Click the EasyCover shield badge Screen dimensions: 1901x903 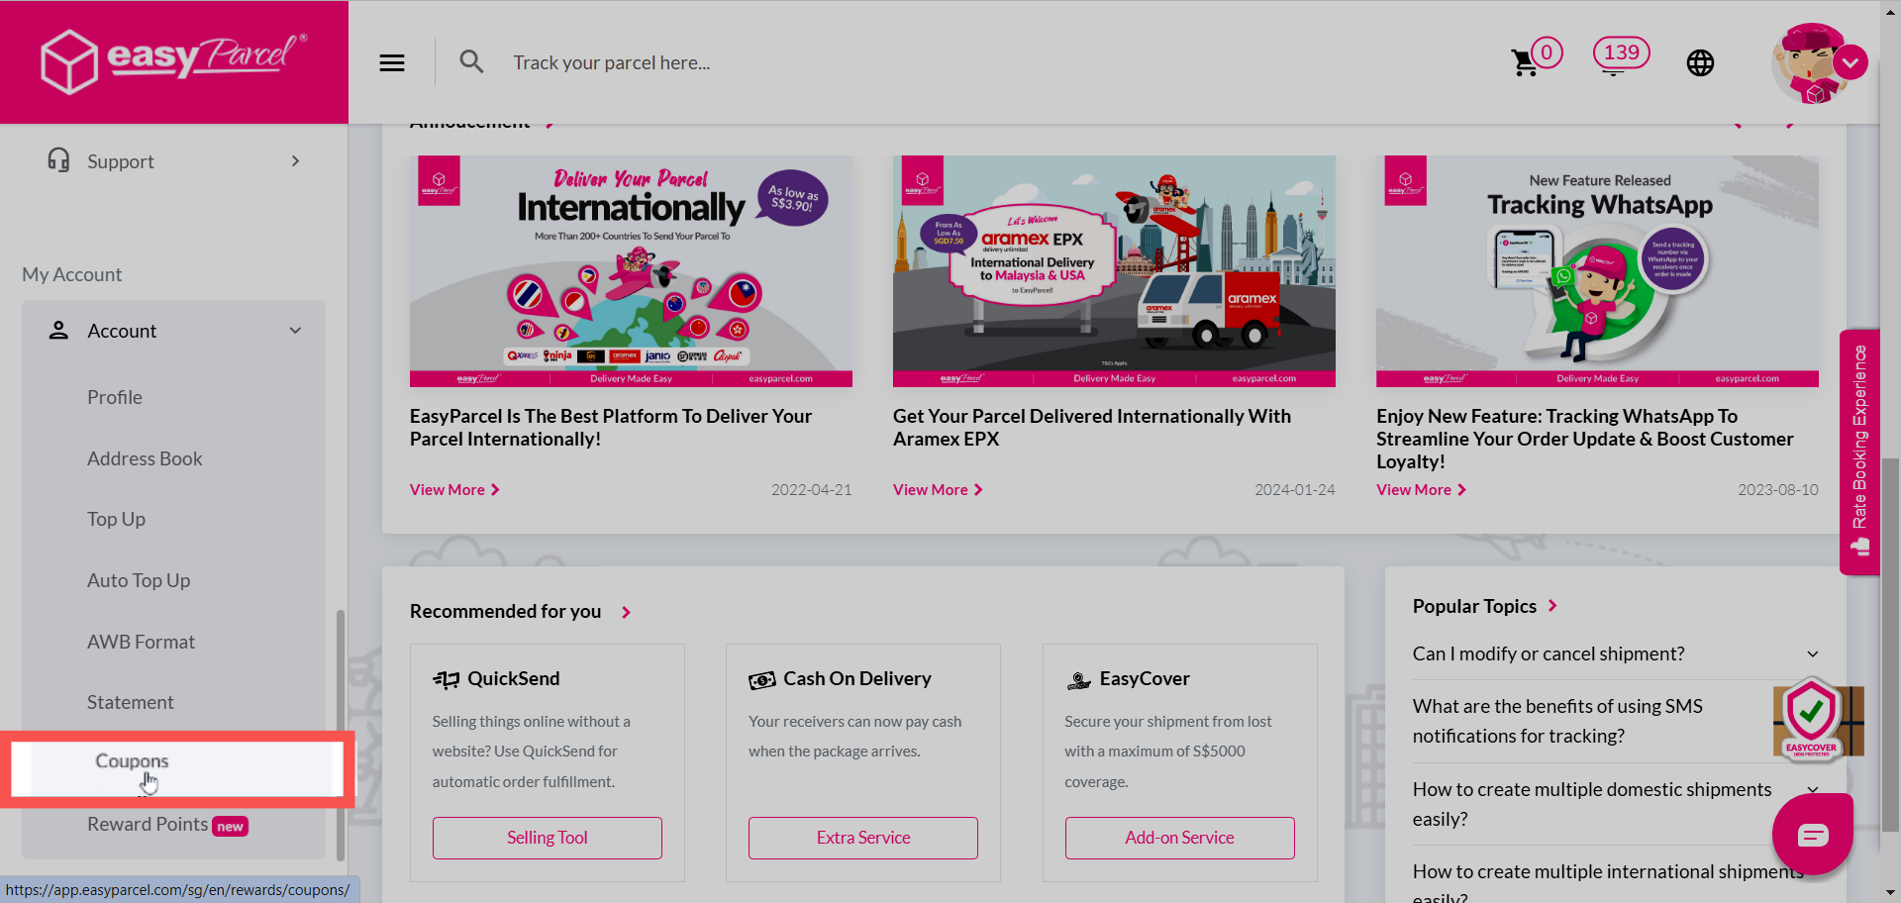[1812, 719]
